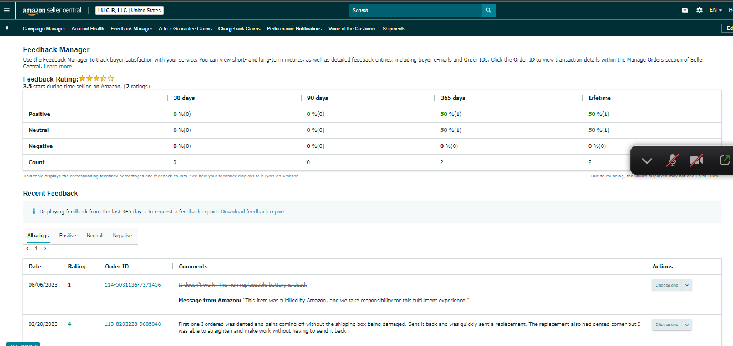Click the search magnifier button
The height and width of the screenshot is (346, 733).
pos(488,10)
